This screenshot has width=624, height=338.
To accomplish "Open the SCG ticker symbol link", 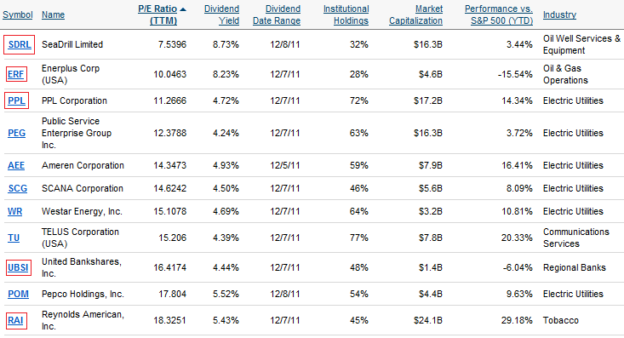I will click(x=18, y=188).
